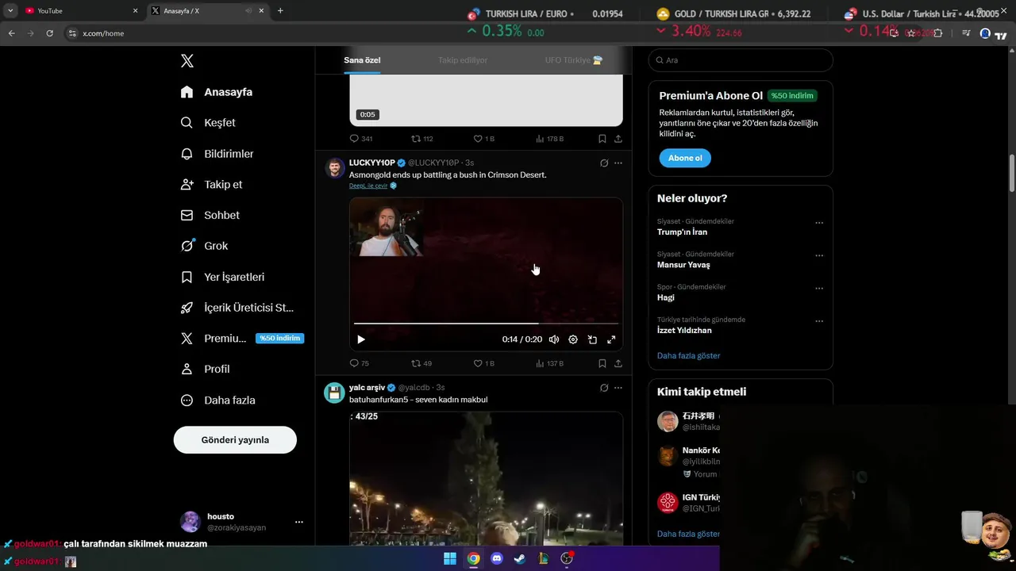This screenshot has width=1016, height=571.
Task: Switch to Takip ediliyor tab
Action: point(463,60)
